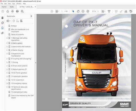Print the document with printer icon
The image size is (136, 111).
click(17, 11)
